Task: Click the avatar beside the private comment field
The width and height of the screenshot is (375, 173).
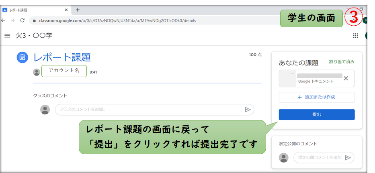Action: [x=284, y=158]
